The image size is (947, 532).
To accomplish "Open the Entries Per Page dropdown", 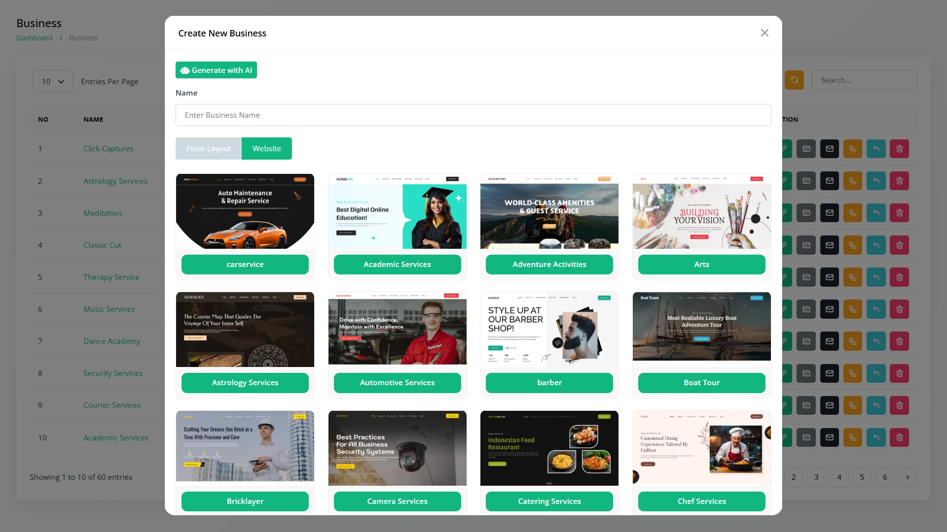I will (x=53, y=82).
